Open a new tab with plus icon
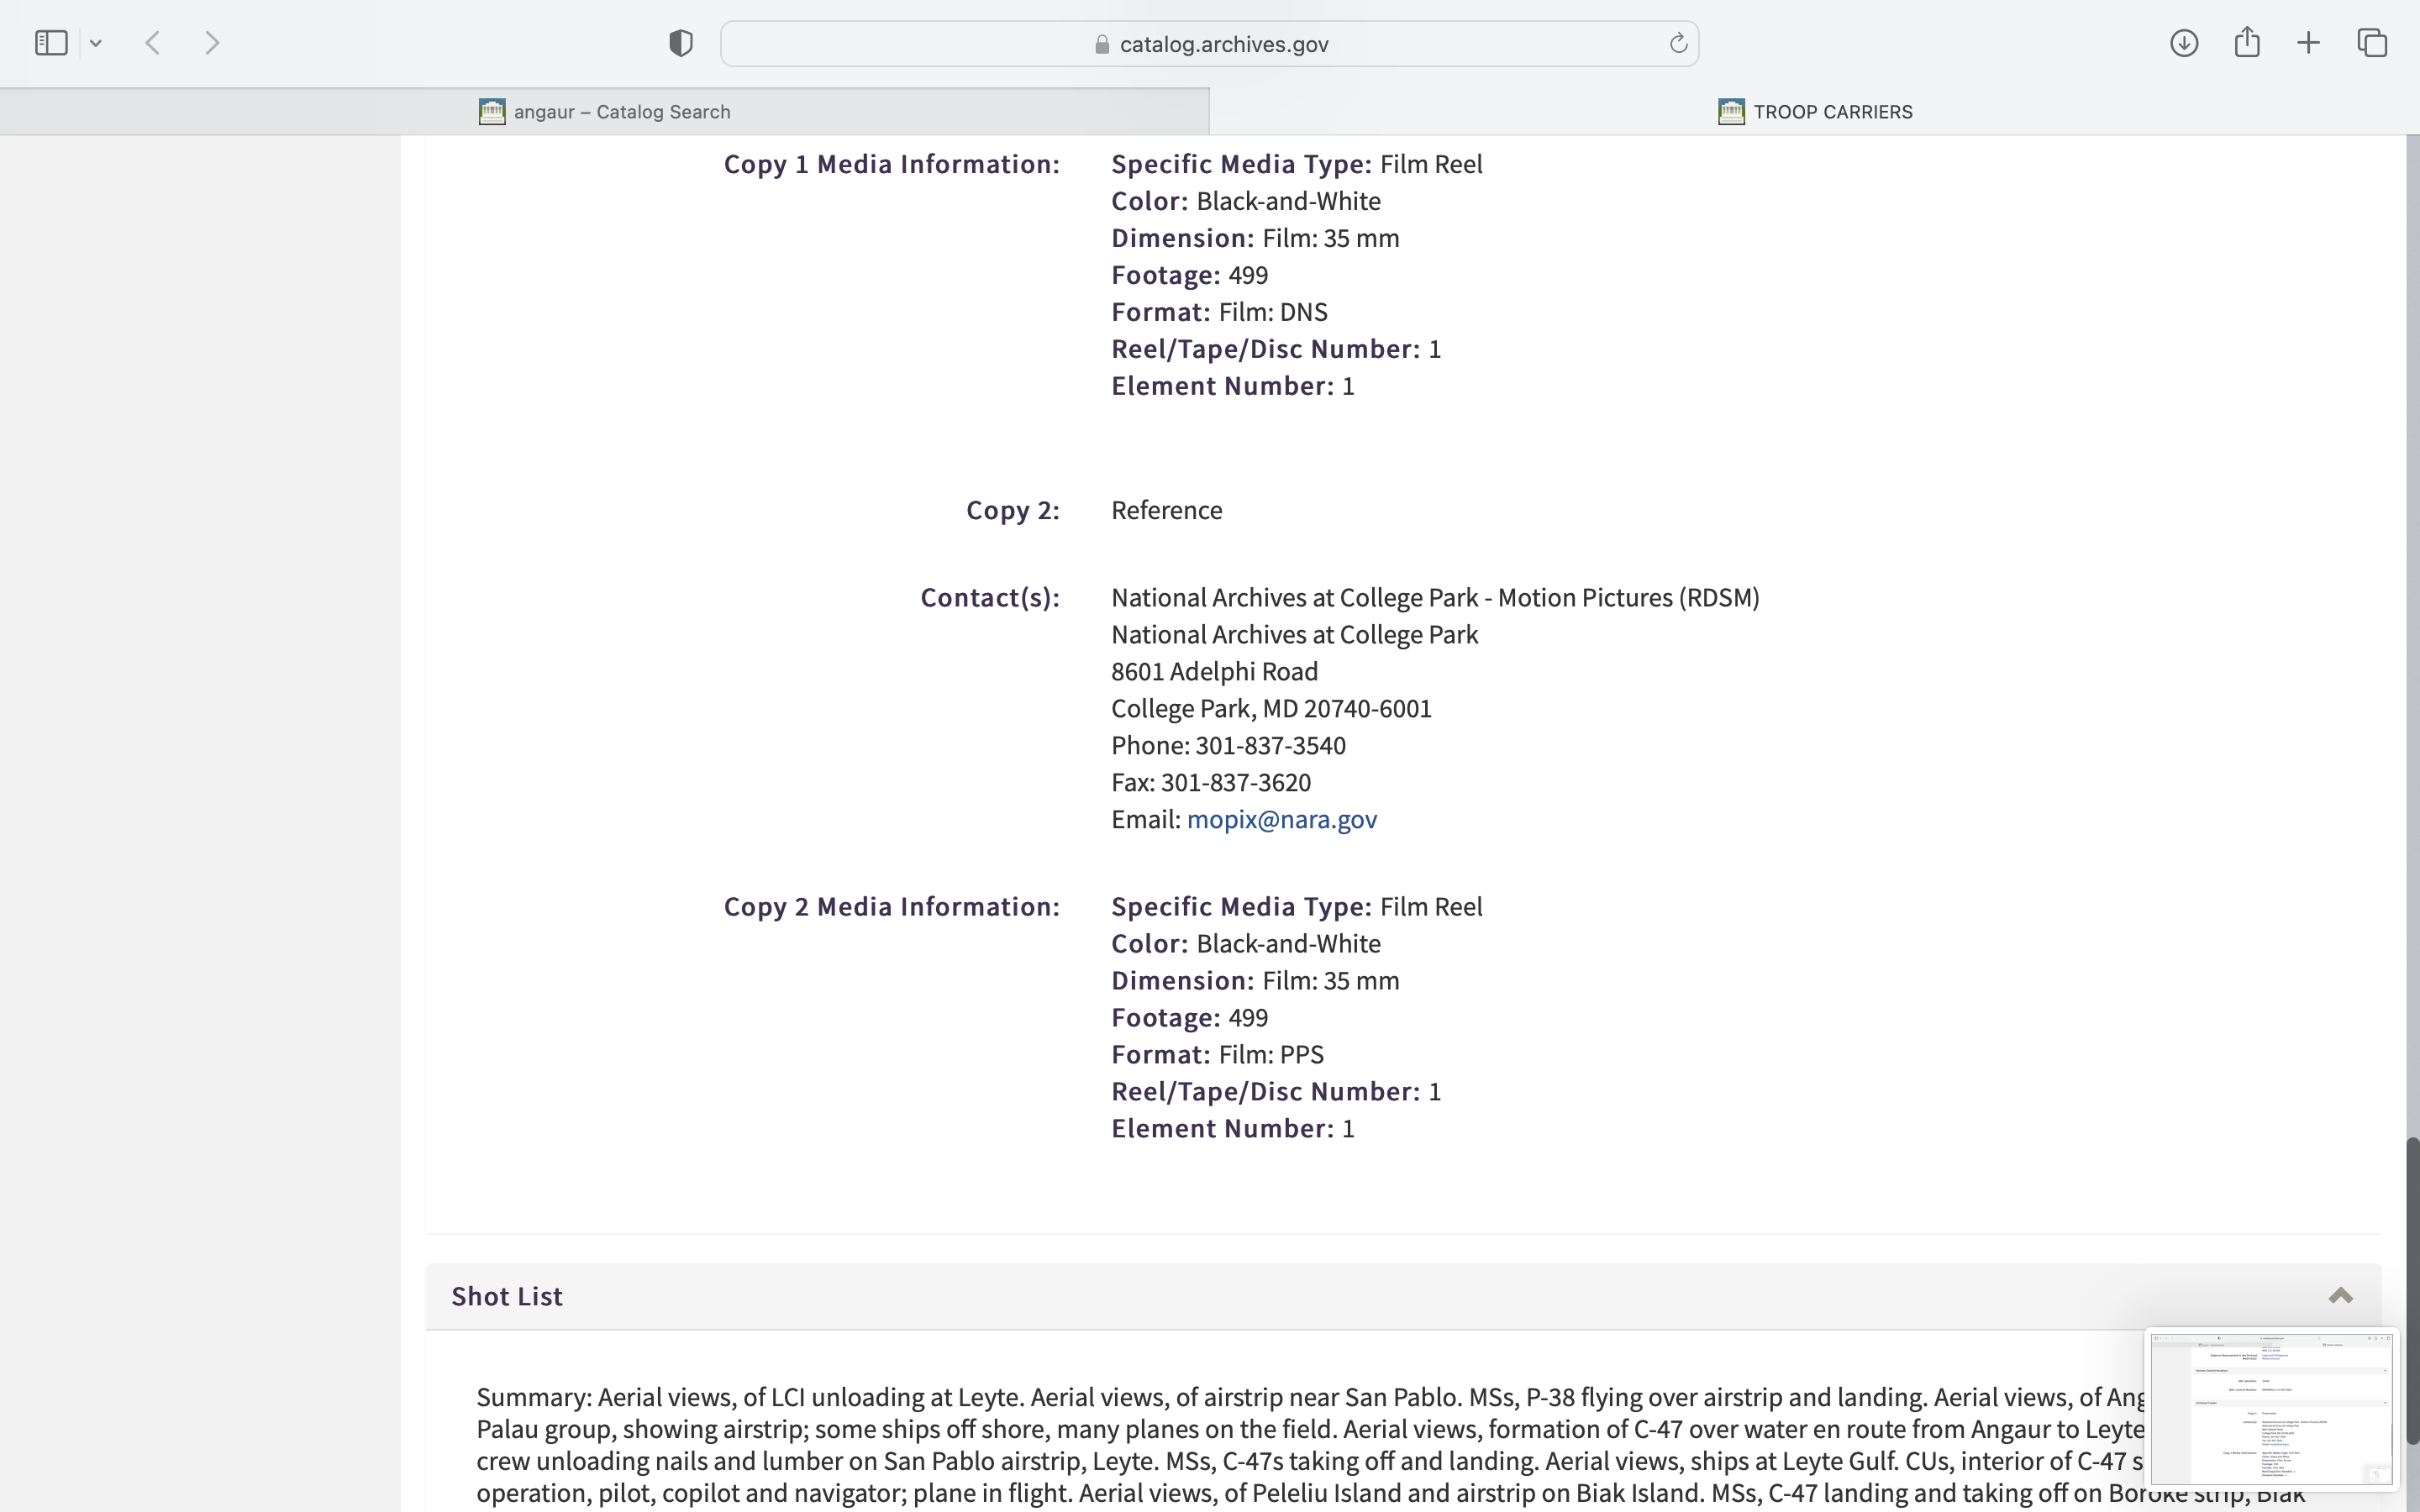 click(x=2308, y=43)
